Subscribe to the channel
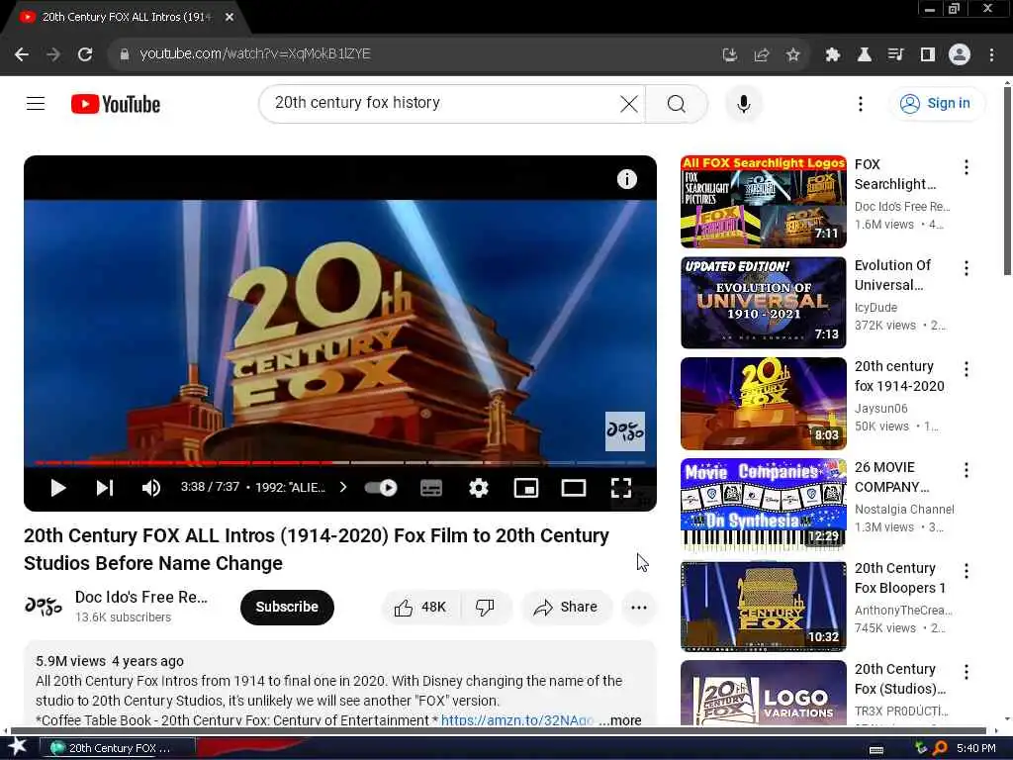Image resolution: width=1013 pixels, height=760 pixels. (287, 607)
